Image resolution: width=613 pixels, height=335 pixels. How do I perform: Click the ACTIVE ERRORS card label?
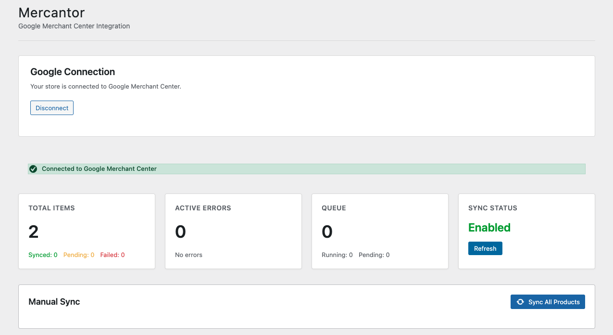[203, 208]
